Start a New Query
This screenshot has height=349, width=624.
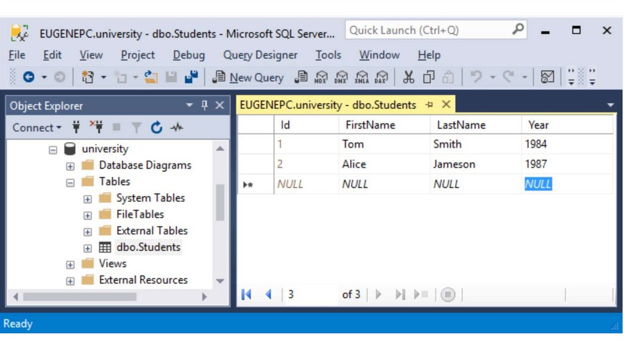(248, 77)
